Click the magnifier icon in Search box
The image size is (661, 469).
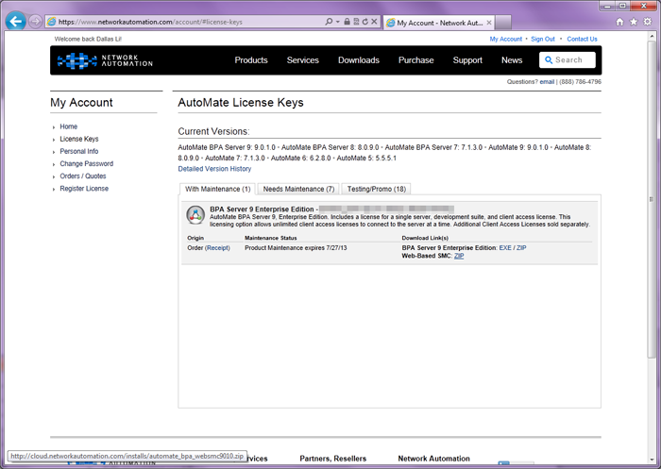(x=549, y=59)
